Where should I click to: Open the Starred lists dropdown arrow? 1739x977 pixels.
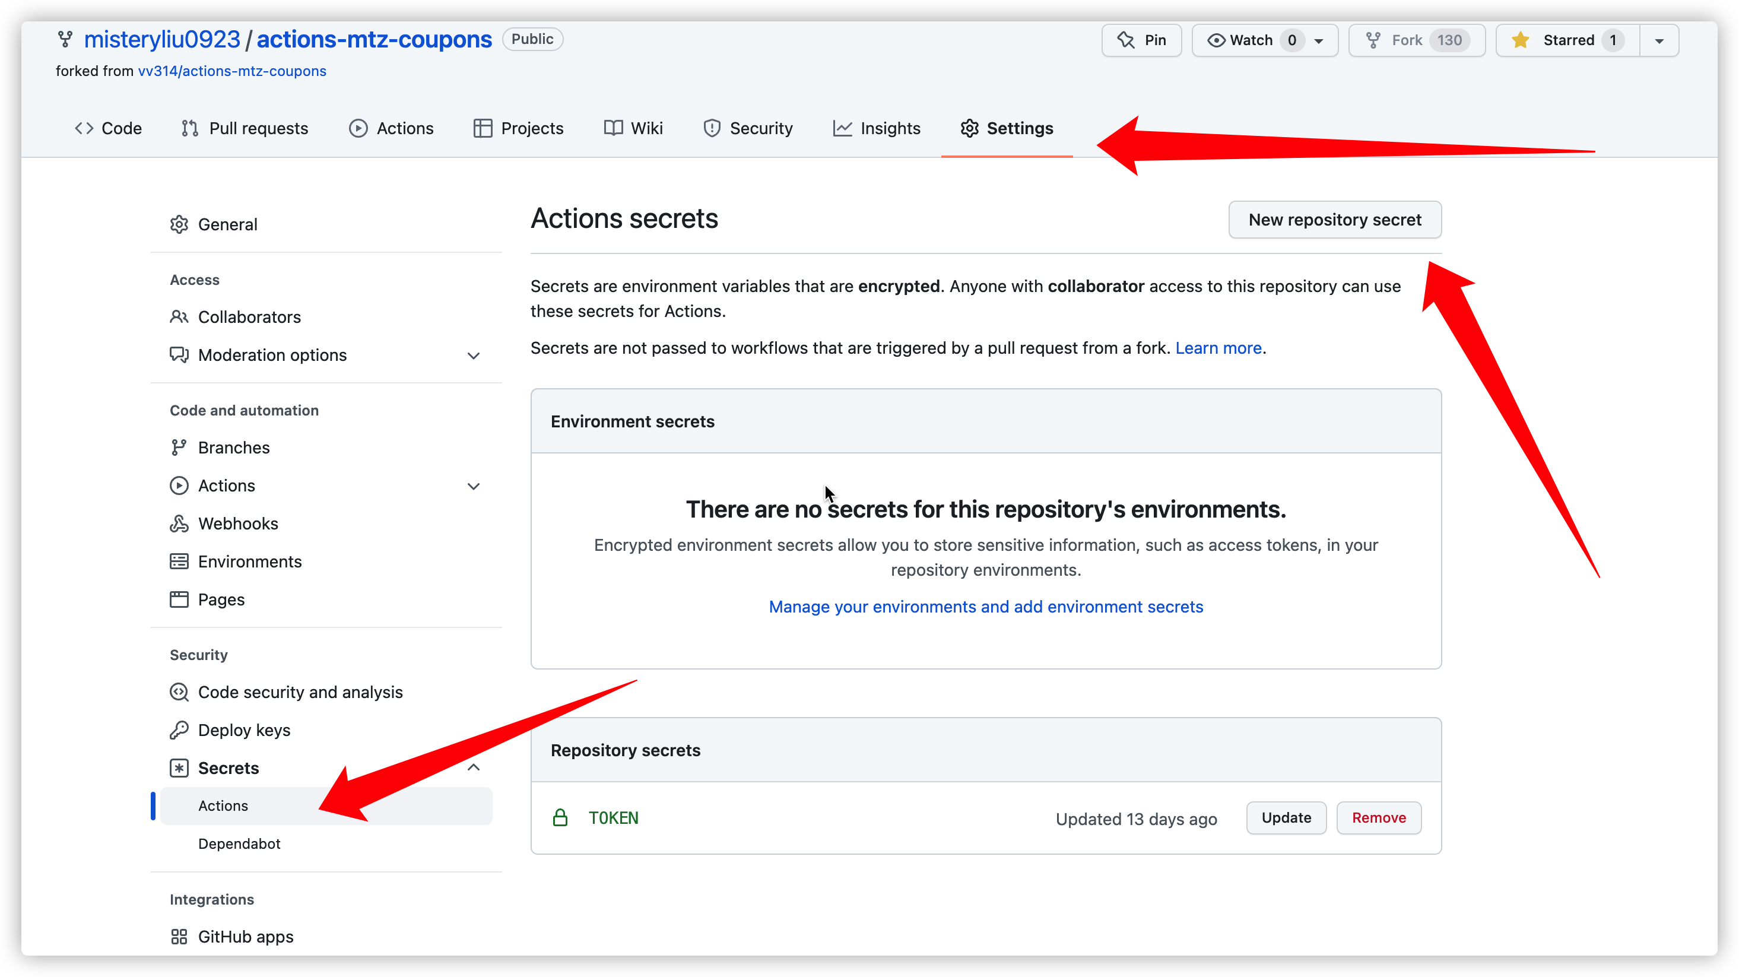[x=1659, y=40]
